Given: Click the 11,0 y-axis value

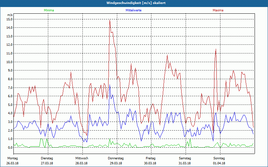Looking at the screenshot, I should tap(10, 53).
